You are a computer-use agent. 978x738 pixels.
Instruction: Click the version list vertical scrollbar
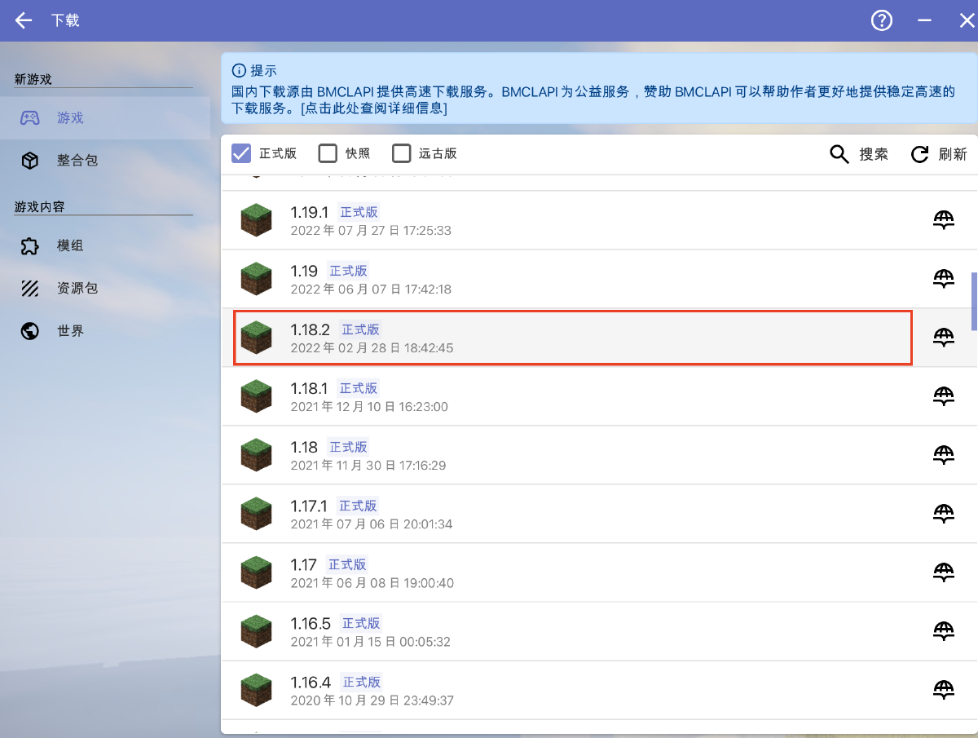pyautogui.click(x=973, y=301)
